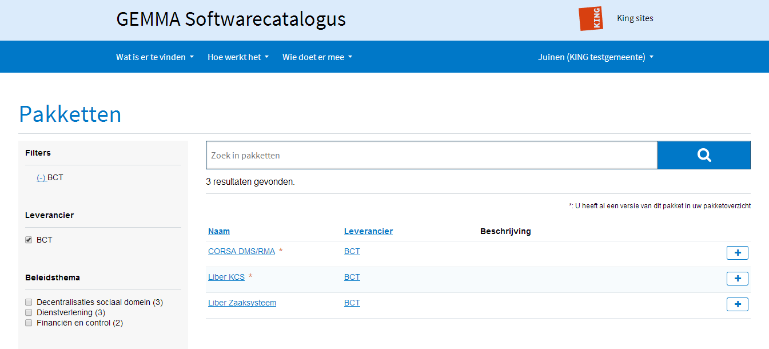The image size is (769, 349).
Task: Click the Beschrijving column header
Action: tap(505, 231)
